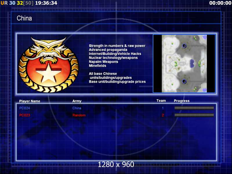232x174 pixels.
Task: Click 'Napalm Weapons' text line
Action: [x=104, y=62]
